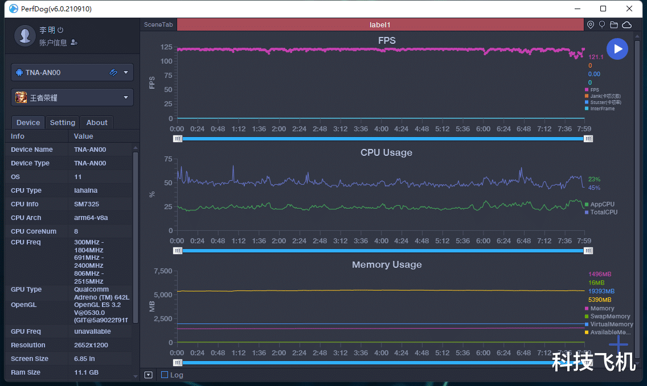The height and width of the screenshot is (386, 647).
Task: Expand the TNA-AN00 device dropdown
Action: coord(126,72)
